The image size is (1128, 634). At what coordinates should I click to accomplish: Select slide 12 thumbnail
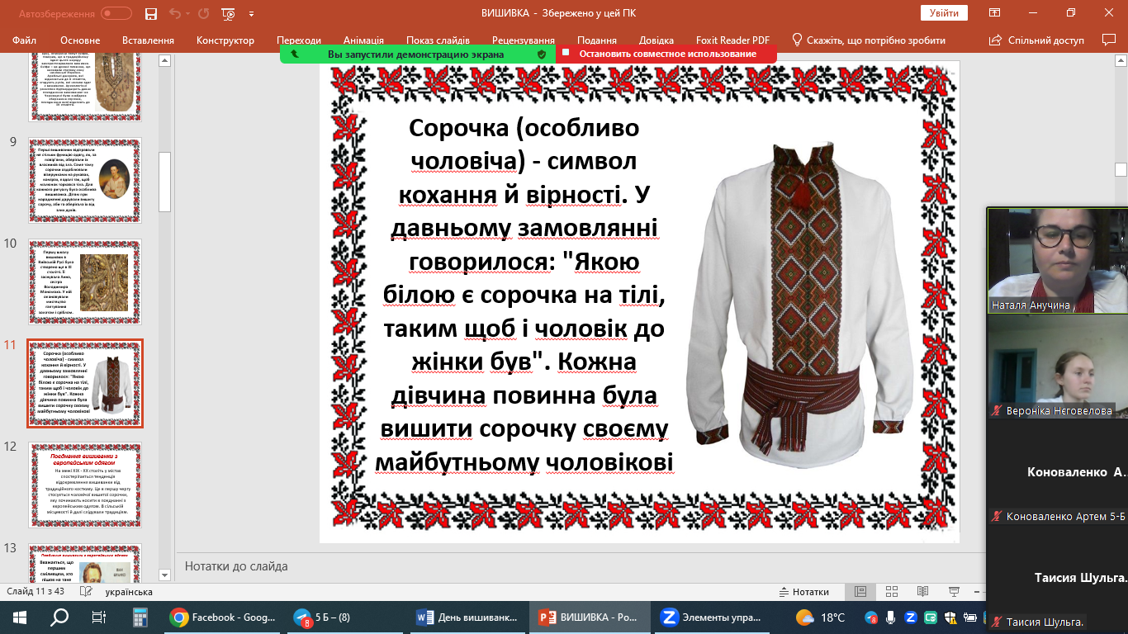coord(85,485)
